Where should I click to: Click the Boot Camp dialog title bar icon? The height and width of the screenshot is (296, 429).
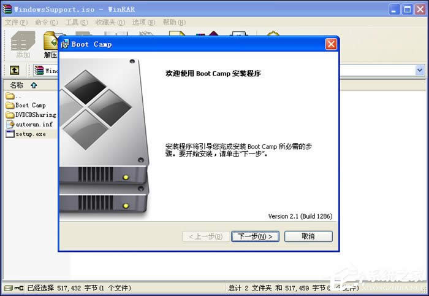coord(65,44)
